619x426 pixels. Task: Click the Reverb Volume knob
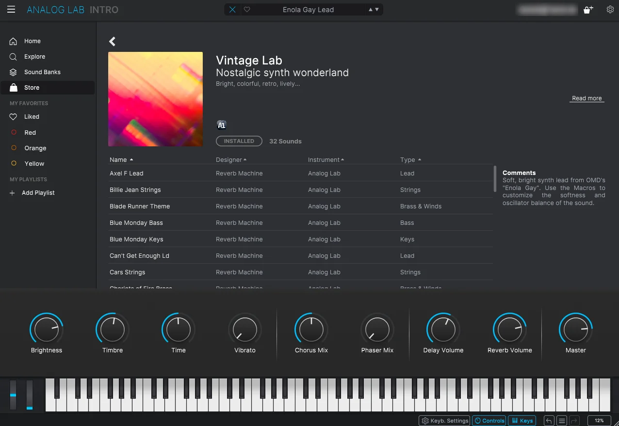[510, 330]
